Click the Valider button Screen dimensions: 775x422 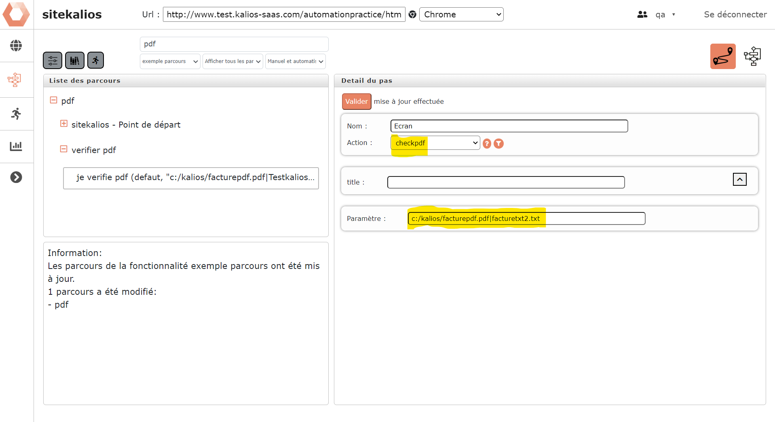coord(356,101)
